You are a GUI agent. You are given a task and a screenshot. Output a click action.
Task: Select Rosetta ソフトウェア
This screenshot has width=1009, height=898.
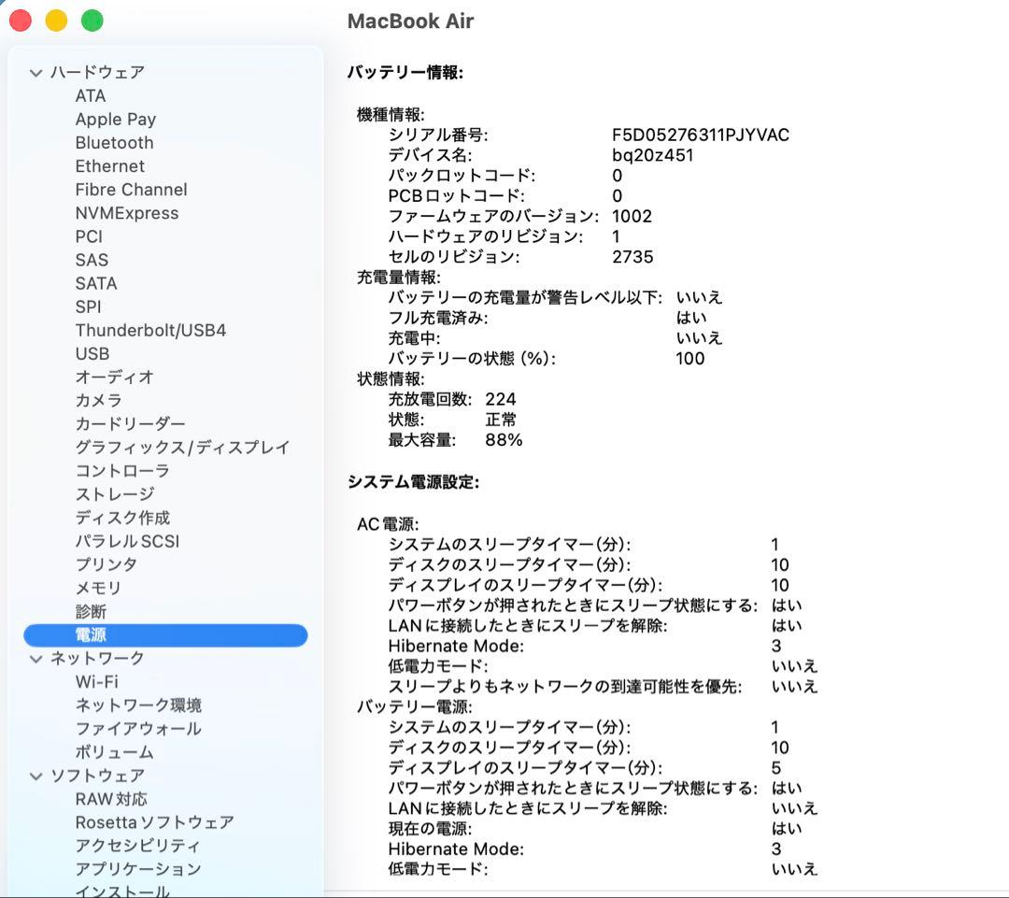154,822
